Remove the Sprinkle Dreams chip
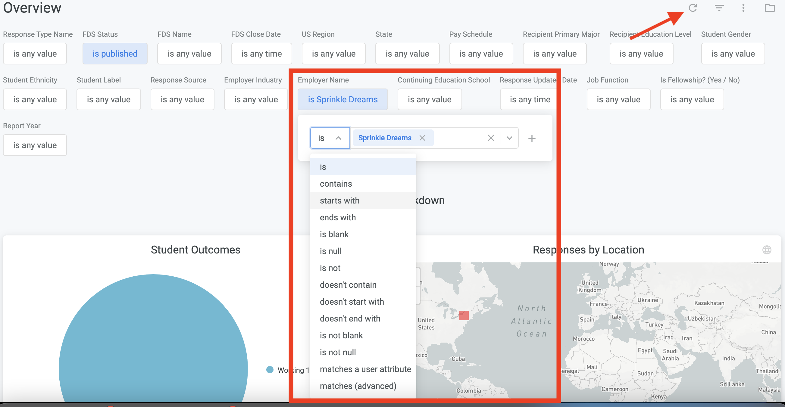 422,138
